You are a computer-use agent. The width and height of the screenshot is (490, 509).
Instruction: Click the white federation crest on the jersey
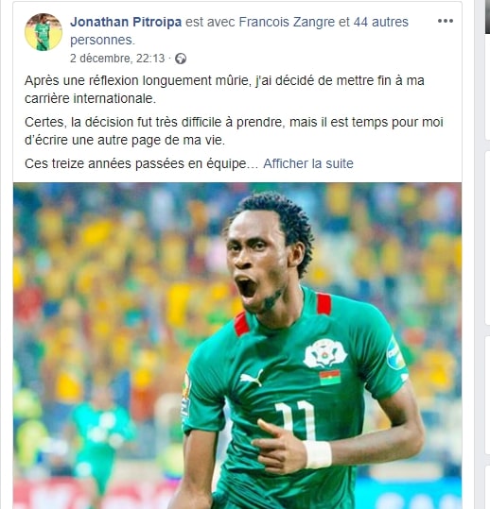[x=325, y=353]
